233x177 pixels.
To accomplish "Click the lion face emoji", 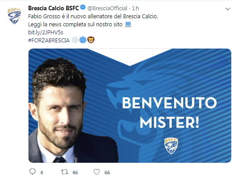I will [91, 40].
